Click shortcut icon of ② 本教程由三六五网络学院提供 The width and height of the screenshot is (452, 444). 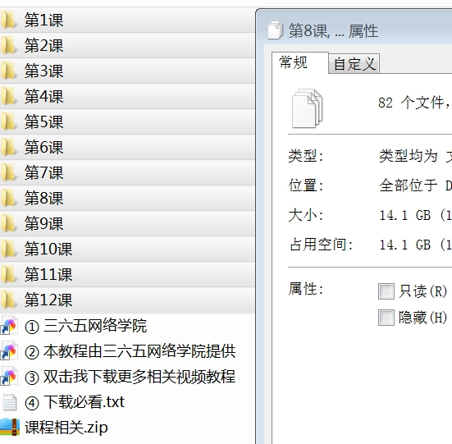point(9,351)
